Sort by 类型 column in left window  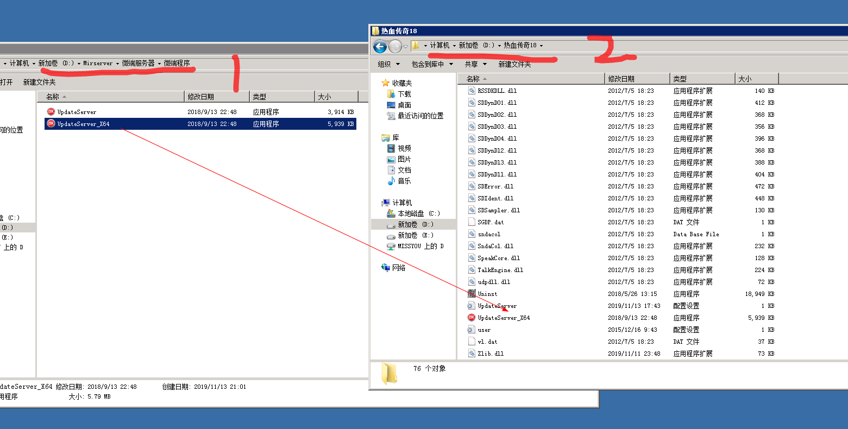282,97
